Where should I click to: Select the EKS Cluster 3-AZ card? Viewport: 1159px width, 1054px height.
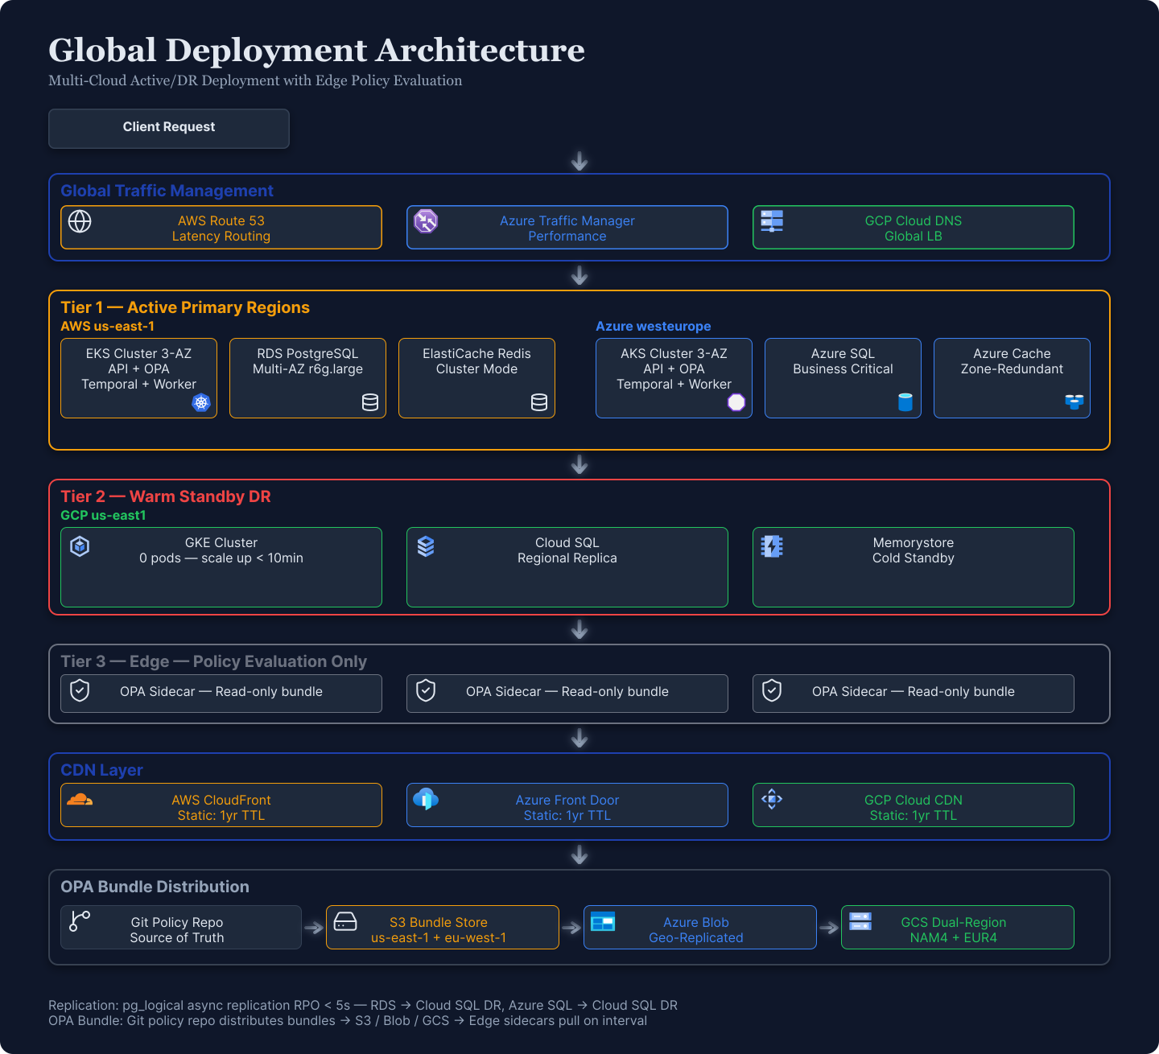tap(139, 378)
